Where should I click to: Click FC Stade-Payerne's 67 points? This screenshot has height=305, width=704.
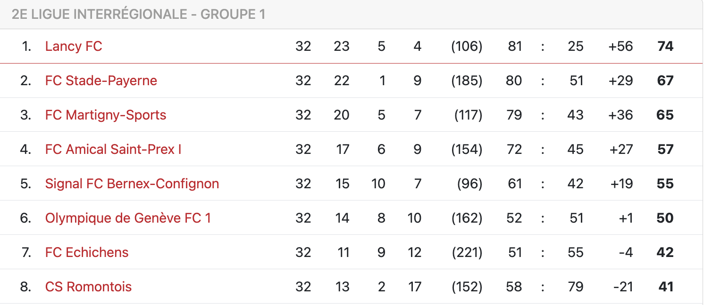(x=665, y=80)
